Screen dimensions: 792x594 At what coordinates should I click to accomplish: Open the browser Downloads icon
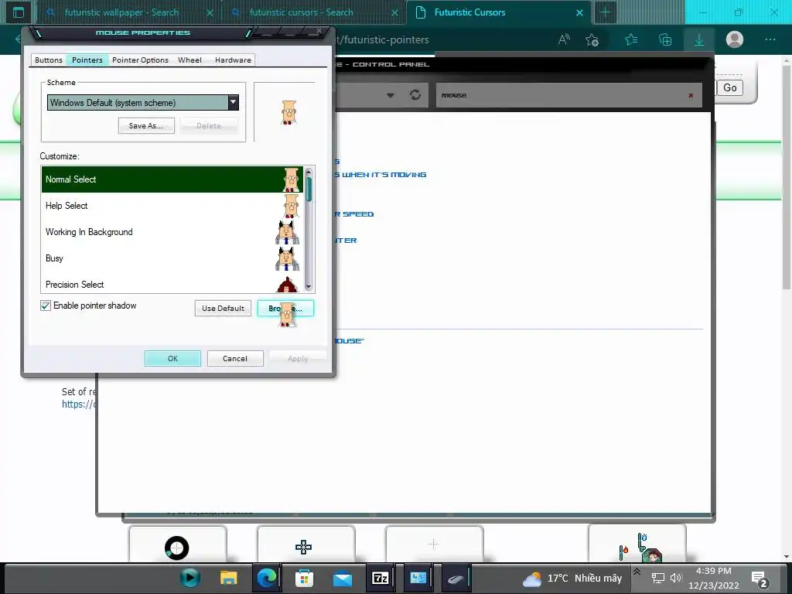[x=699, y=39]
